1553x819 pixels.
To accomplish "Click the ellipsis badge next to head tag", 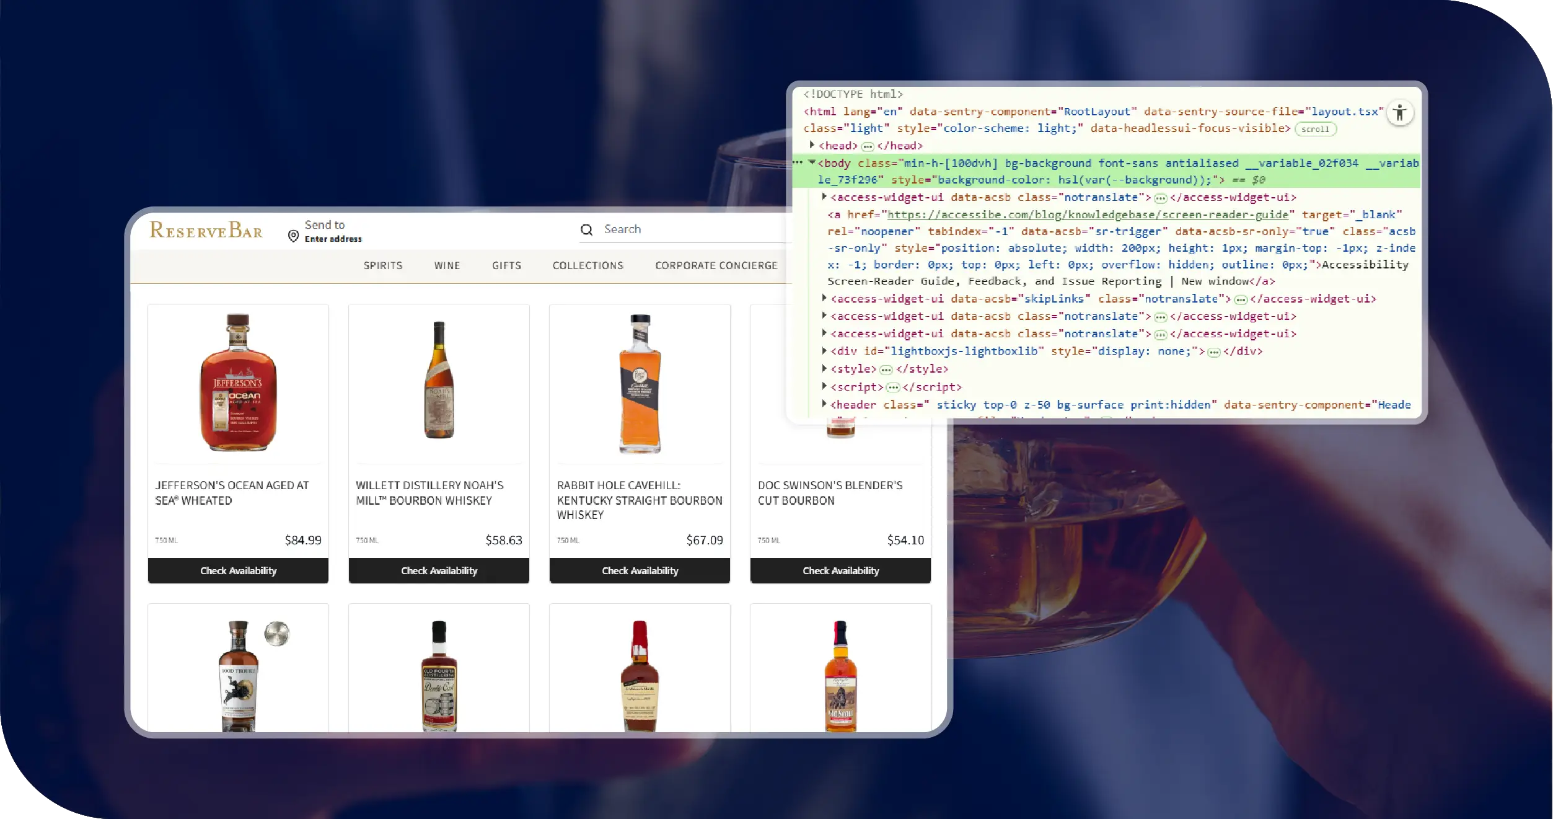I will 868,147.
